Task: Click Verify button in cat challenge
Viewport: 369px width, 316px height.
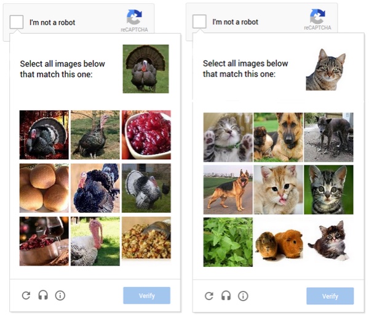Action: (x=330, y=296)
